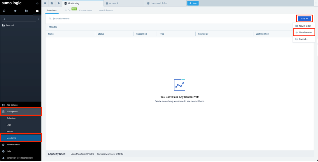Viewport: 318px width, 162px height.
Task: Switch to the Monitoring tab
Action: [83, 3]
